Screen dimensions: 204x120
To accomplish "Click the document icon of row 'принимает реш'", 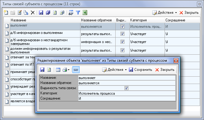I will tap(7, 73).
